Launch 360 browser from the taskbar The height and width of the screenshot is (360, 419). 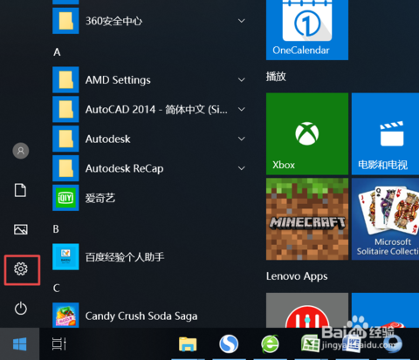pyautogui.click(x=270, y=344)
